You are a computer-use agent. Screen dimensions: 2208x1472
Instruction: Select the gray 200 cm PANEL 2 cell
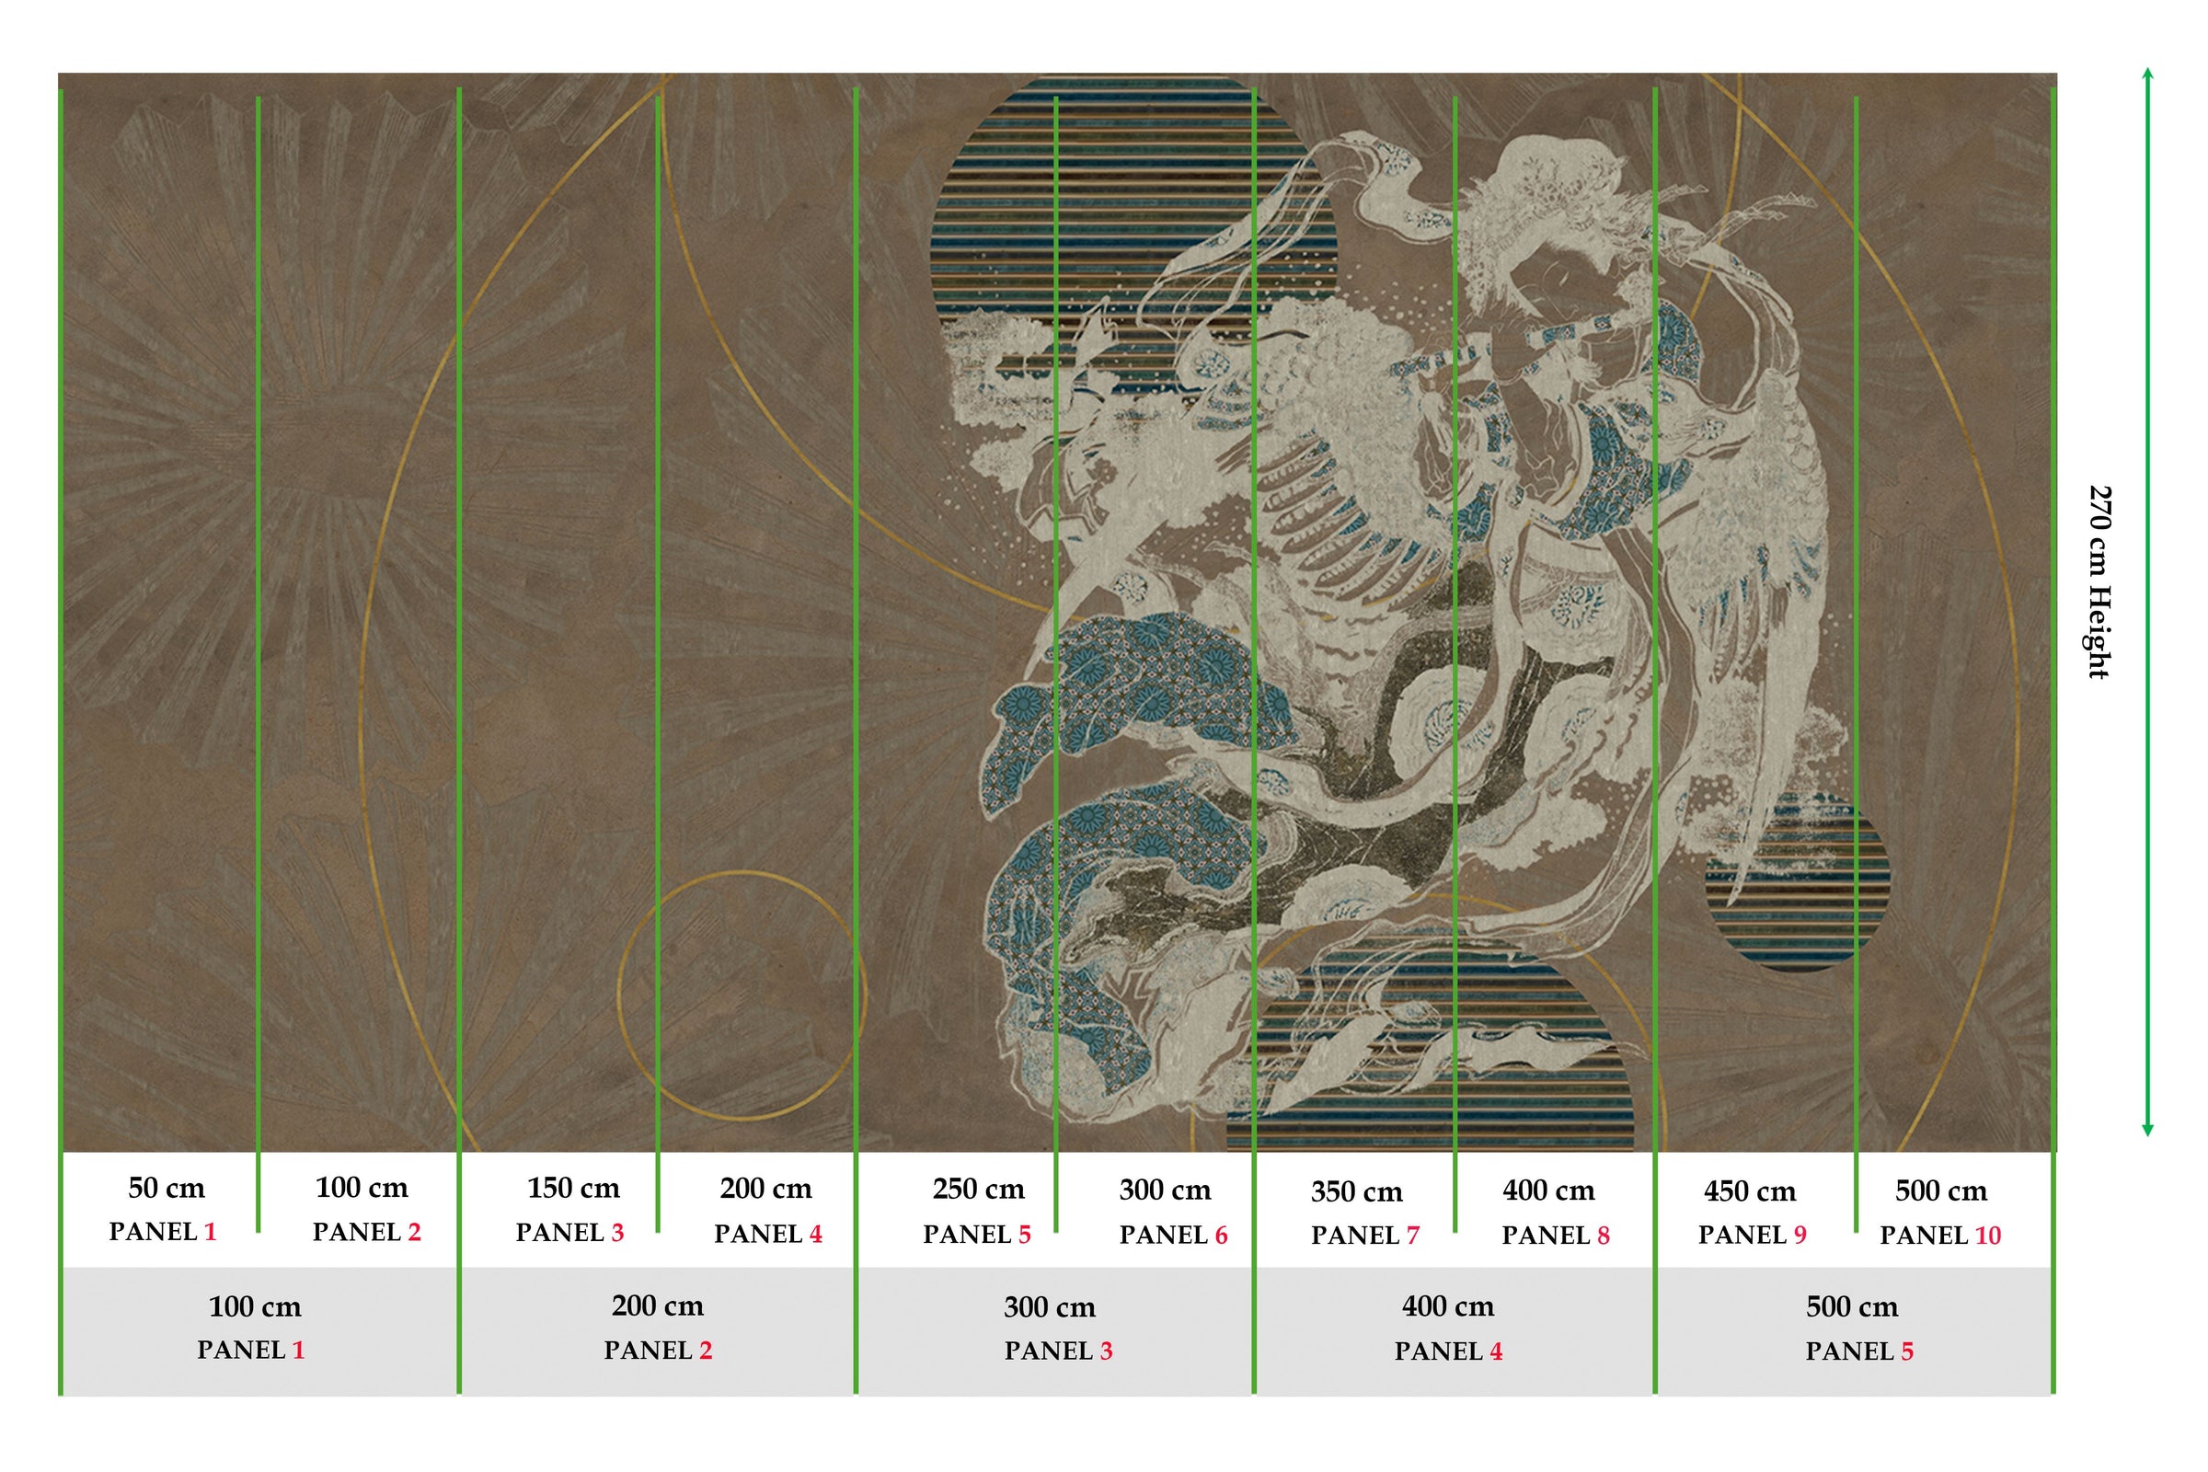658,1330
